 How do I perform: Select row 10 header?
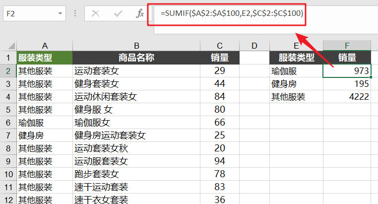[x=8, y=174]
